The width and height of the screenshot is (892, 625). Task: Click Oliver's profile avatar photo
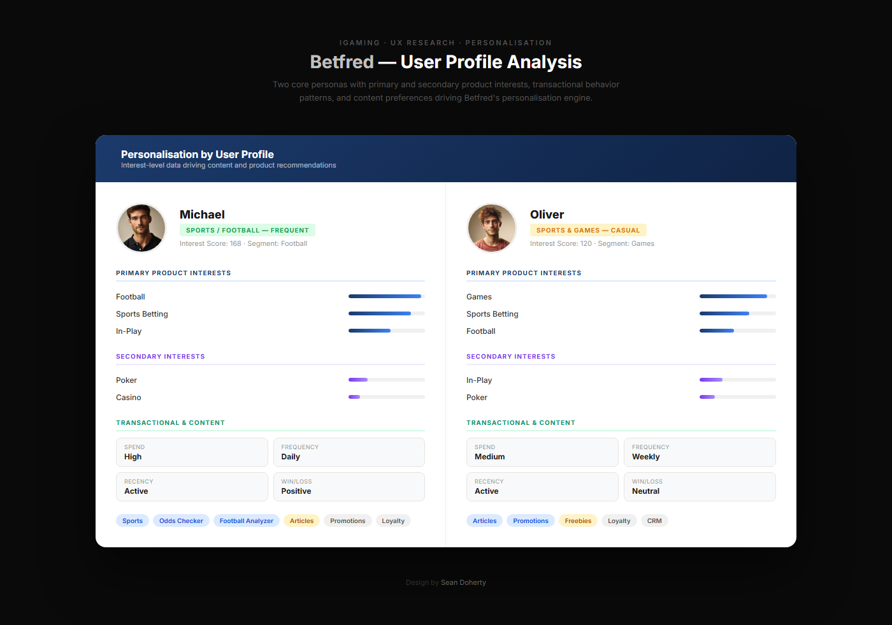click(492, 228)
